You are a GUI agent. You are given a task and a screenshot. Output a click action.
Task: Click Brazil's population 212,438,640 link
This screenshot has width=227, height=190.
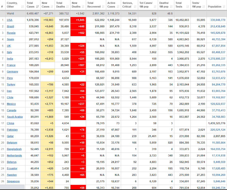click(218, 27)
